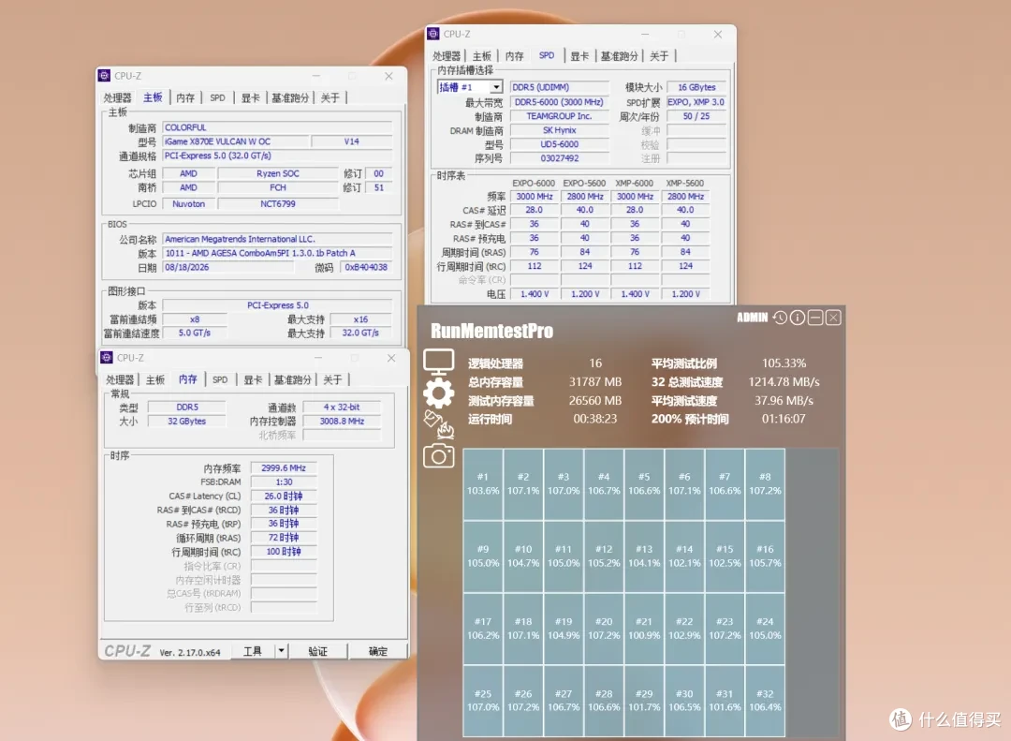Select 内存 tab in memory window

pyautogui.click(x=188, y=379)
